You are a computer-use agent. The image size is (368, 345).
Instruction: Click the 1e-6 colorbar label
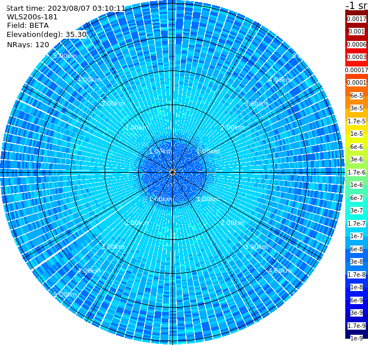pos(357,185)
